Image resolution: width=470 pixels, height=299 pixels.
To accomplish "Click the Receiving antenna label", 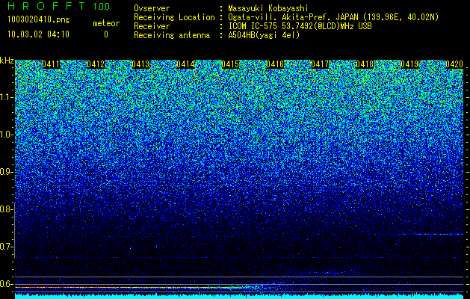I will [x=172, y=35].
